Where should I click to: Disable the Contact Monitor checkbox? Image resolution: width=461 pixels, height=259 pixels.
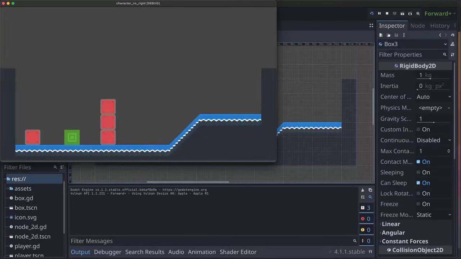tap(418, 162)
